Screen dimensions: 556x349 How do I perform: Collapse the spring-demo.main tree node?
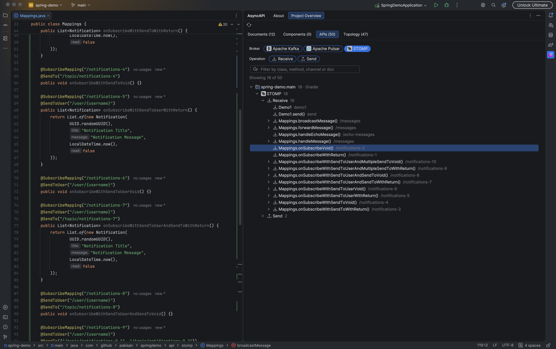[x=251, y=87]
